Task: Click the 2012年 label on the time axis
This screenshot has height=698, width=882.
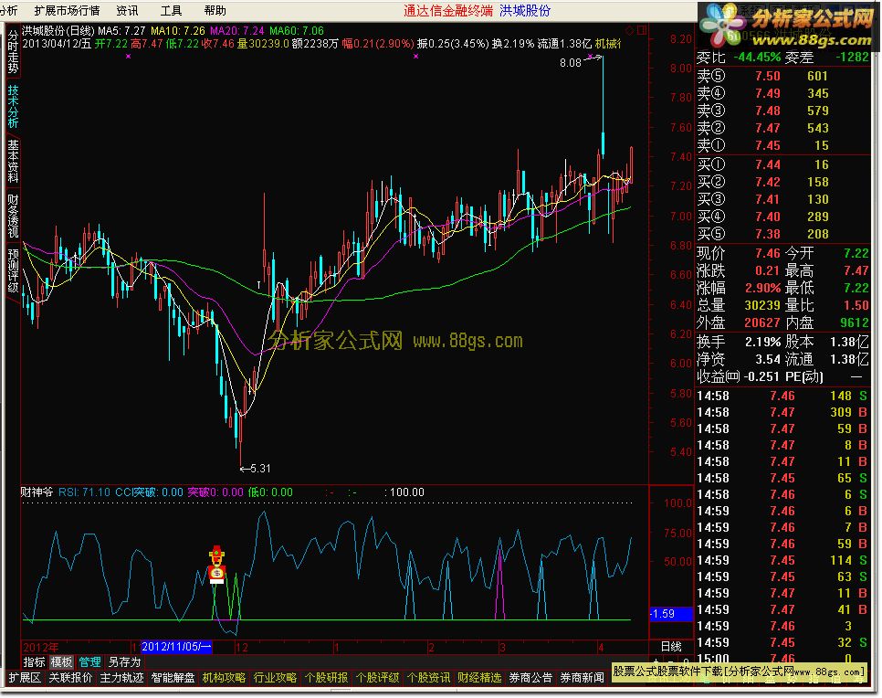Action: (40, 648)
